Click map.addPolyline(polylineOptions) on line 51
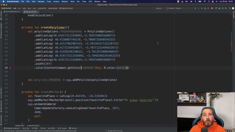This screenshot has width=235, height=132. pos(91,80)
